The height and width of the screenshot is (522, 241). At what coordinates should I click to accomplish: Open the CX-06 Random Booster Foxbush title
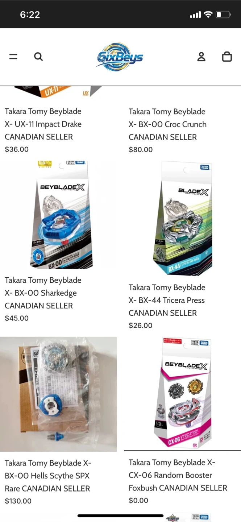click(178, 475)
